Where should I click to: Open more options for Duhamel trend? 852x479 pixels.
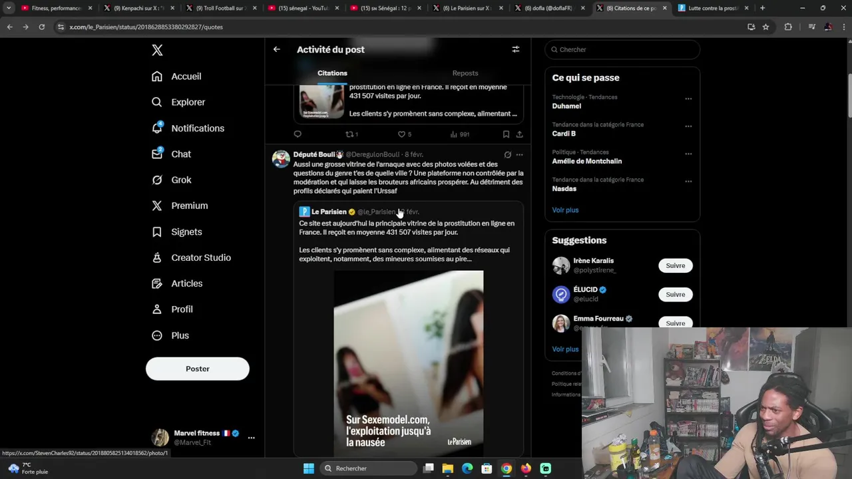click(688, 98)
